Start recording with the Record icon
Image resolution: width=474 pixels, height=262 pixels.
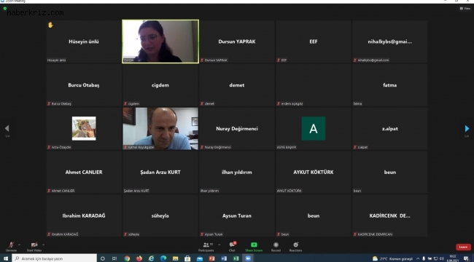coord(276,247)
